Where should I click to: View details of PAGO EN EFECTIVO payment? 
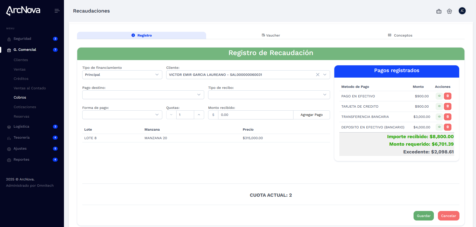(439, 96)
